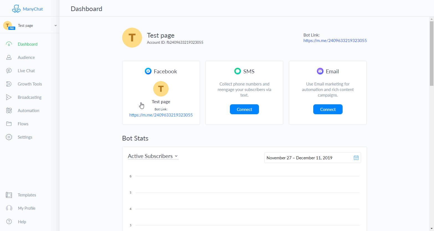This screenshot has width=434, height=231.
Task: Click the purple Email envelope icon
Action: coord(320,71)
